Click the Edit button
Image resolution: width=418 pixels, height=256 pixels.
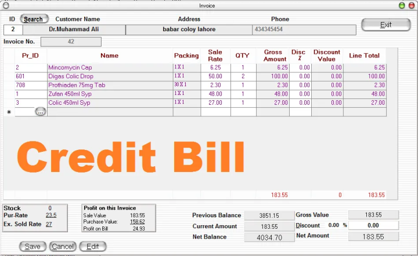tap(93, 246)
